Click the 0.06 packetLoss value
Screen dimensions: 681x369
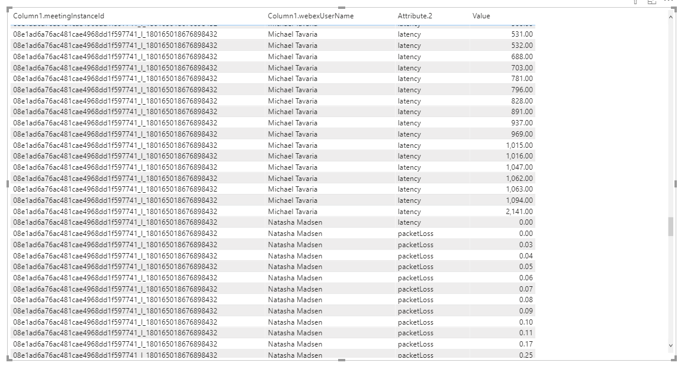526,278
